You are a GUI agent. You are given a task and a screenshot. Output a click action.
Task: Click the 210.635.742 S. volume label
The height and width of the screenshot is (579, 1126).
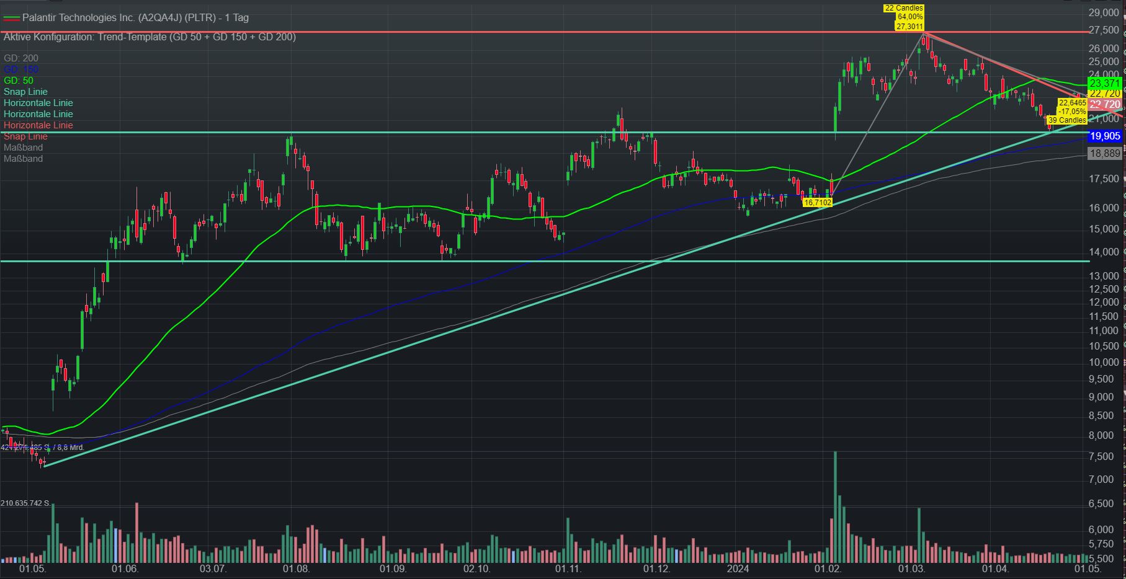point(25,503)
